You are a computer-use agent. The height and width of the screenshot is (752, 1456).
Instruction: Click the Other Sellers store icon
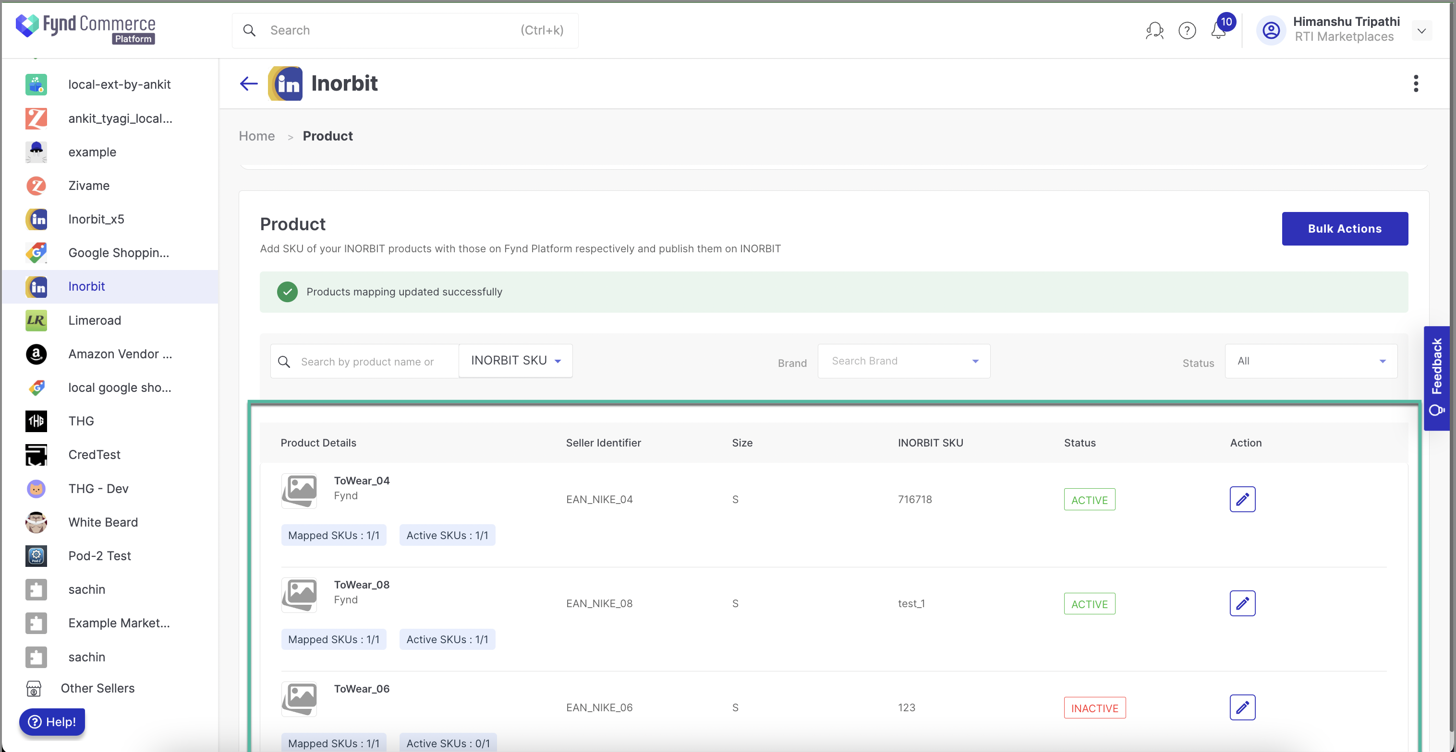pos(34,688)
